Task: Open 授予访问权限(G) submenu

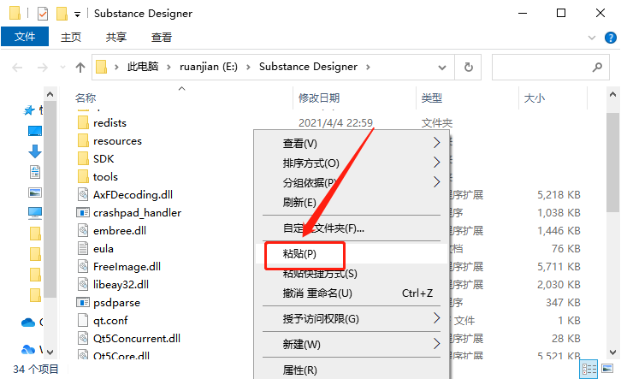Action: coord(352,318)
